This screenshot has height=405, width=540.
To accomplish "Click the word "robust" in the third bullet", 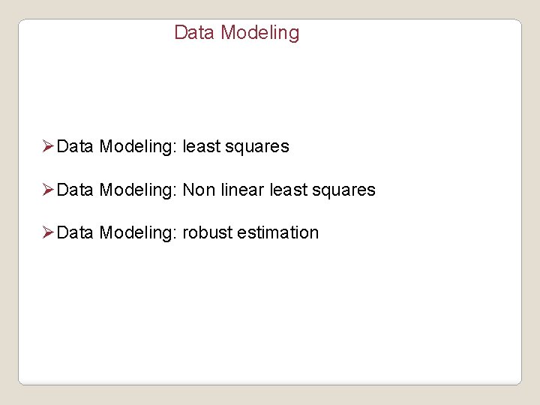I will point(207,232).
